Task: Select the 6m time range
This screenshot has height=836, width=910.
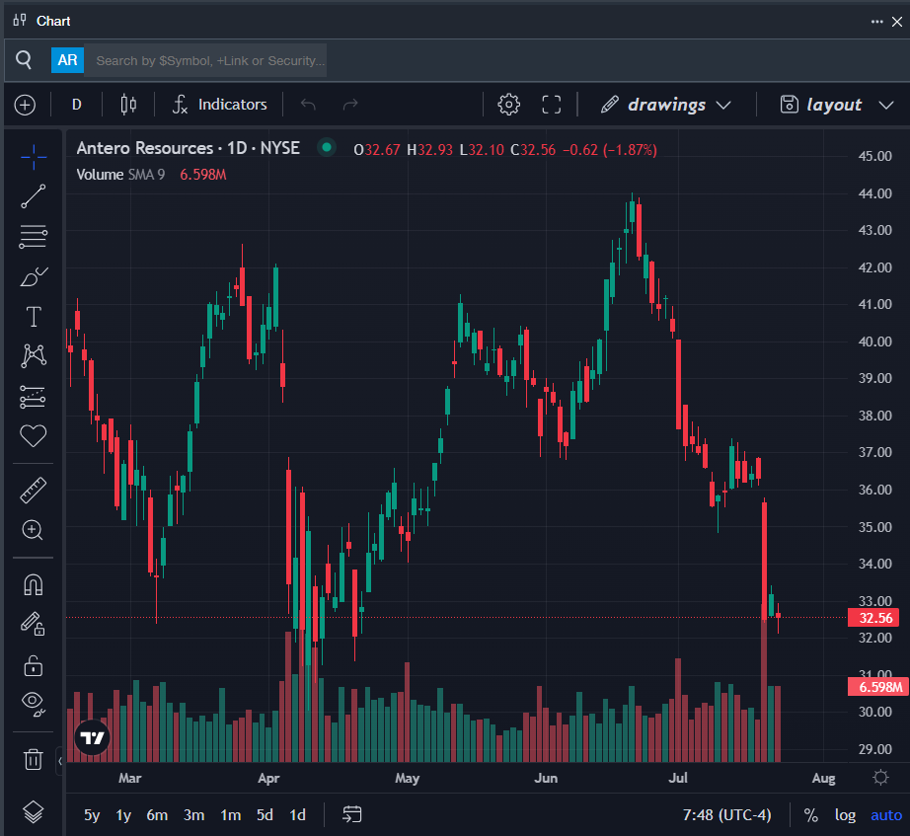Action: pyautogui.click(x=157, y=815)
